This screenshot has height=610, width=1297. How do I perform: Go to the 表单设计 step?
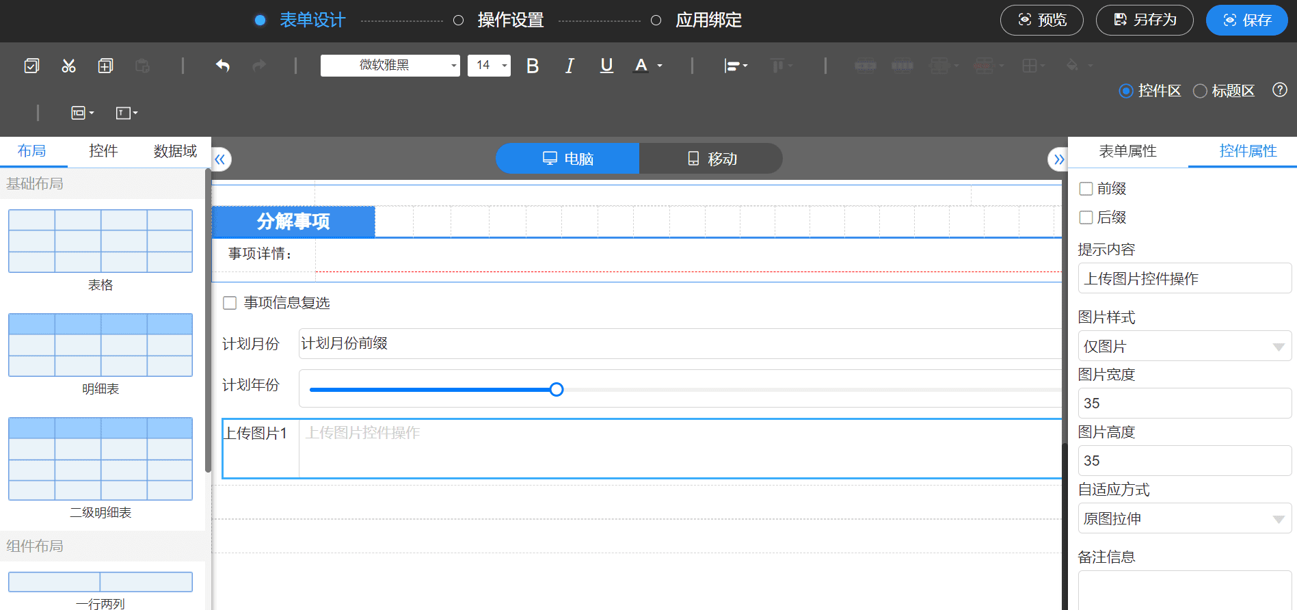pos(312,21)
